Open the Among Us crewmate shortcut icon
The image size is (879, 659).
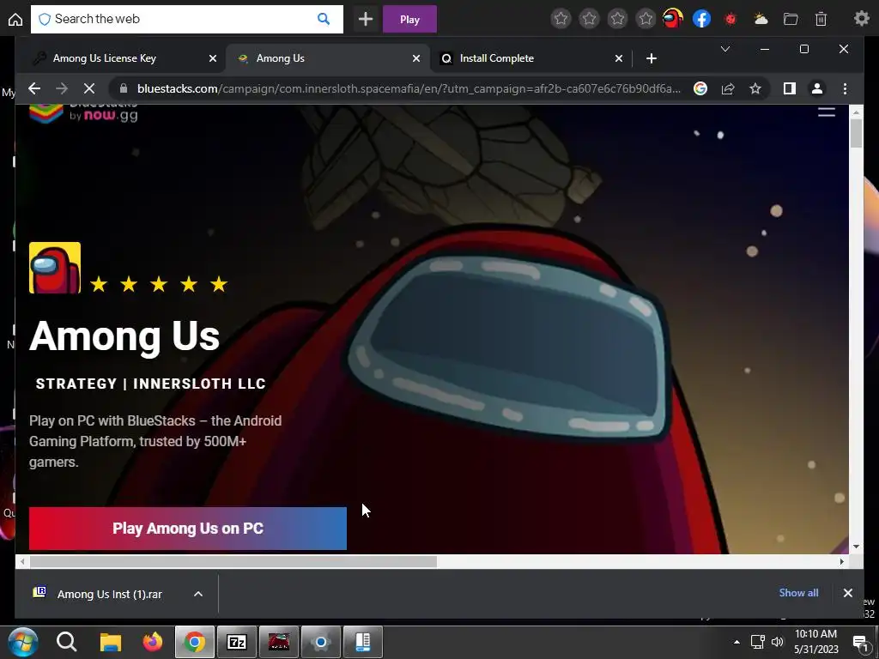tap(673, 19)
